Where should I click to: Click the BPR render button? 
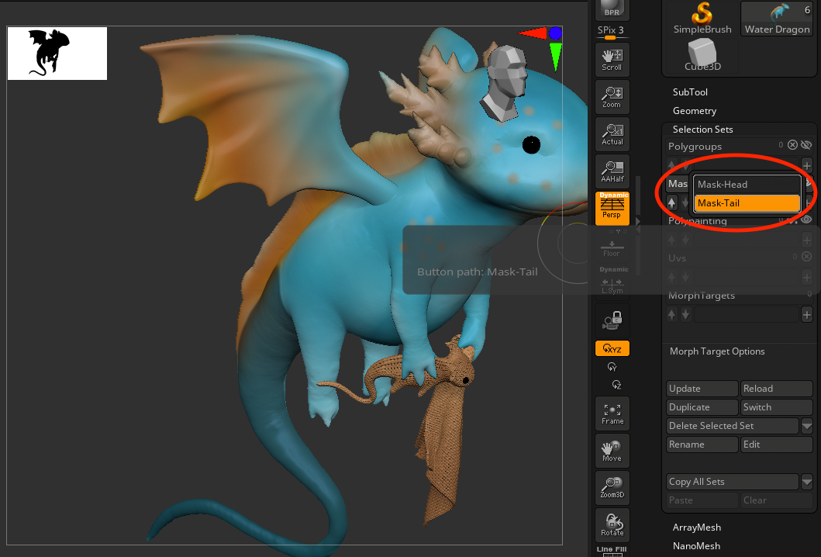click(612, 9)
